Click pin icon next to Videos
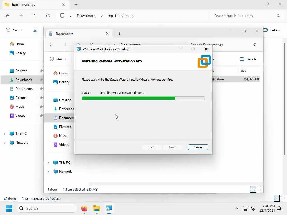287x215 pixels. coord(41,116)
